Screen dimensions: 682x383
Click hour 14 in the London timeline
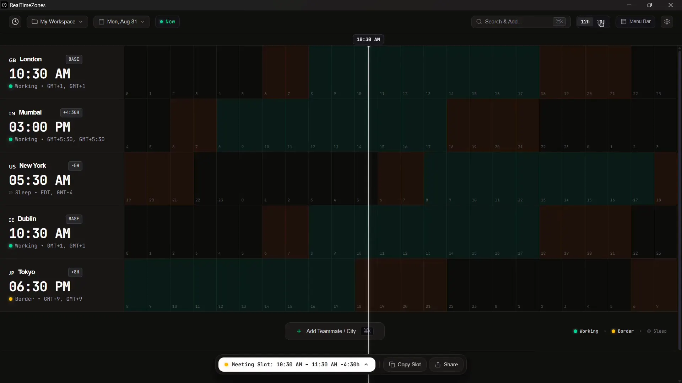tap(458, 72)
